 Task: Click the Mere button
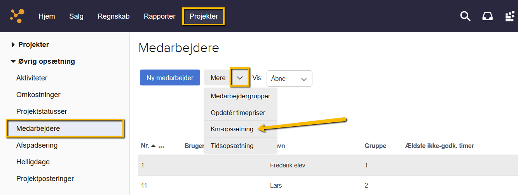[218, 78]
